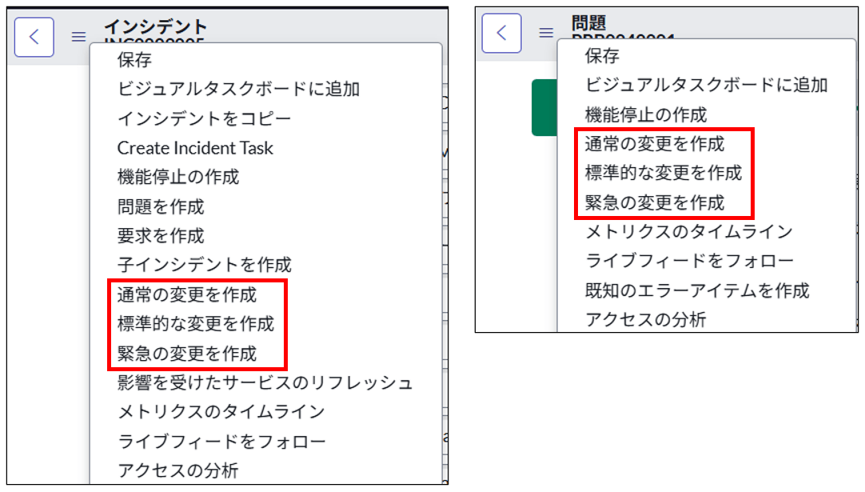Click 標準的な変更を作成 in the Incident menu

tap(195, 323)
